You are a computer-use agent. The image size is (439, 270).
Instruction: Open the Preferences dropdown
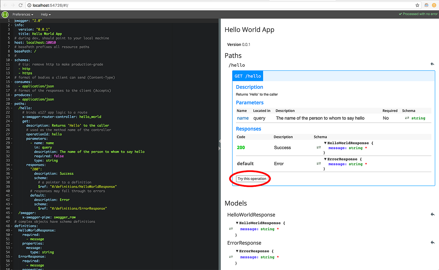[x=22, y=14]
